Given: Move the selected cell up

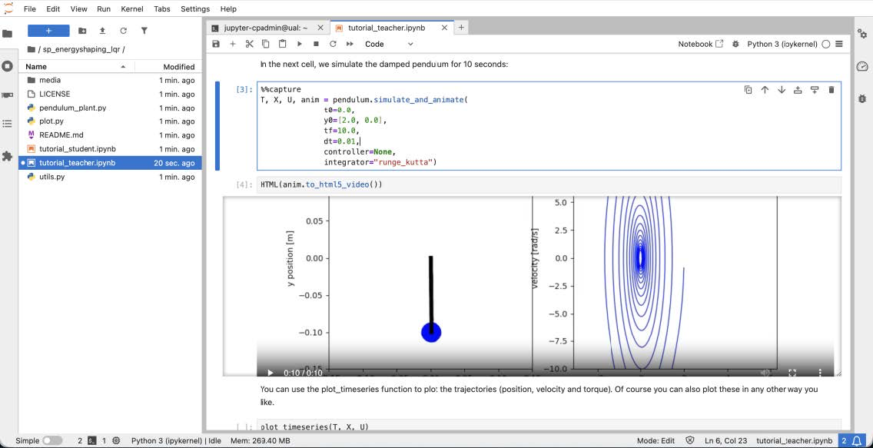Looking at the screenshot, I should (765, 89).
